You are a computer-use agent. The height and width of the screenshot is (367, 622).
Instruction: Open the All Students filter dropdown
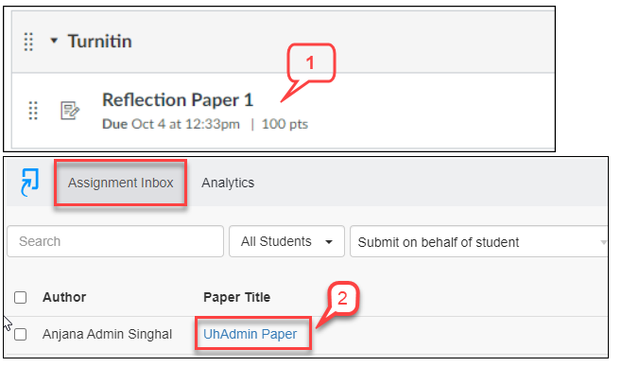pyautogui.click(x=286, y=241)
